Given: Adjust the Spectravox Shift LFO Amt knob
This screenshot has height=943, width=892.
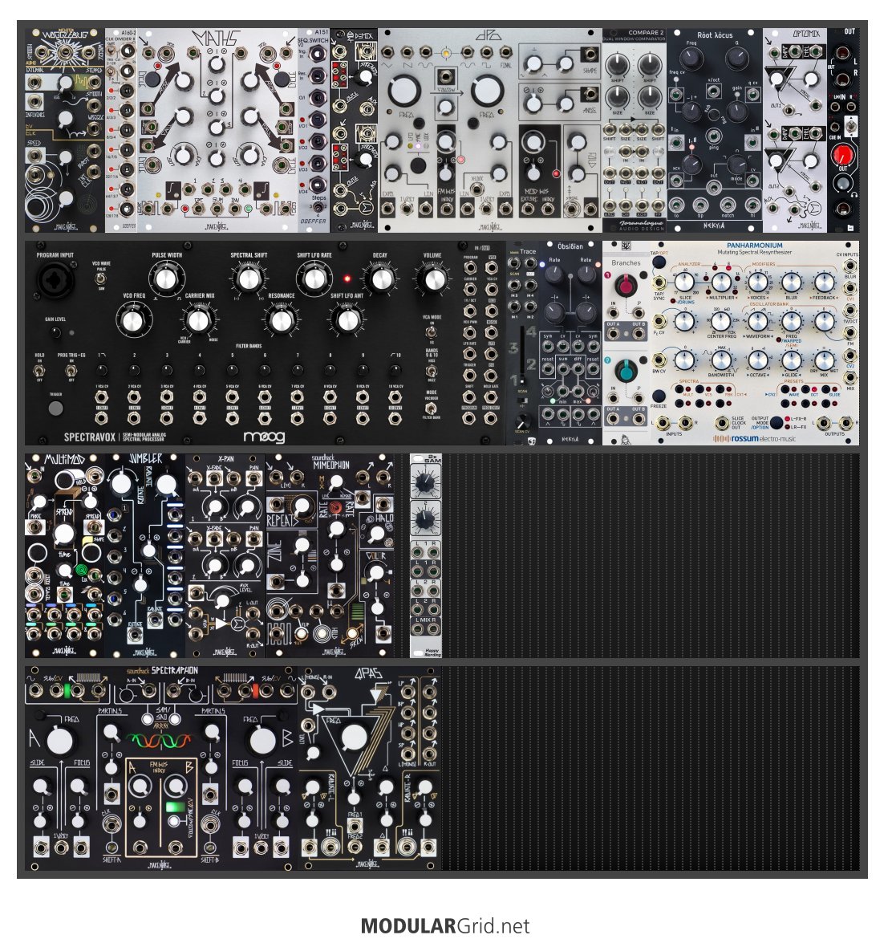Looking at the screenshot, I should click(x=347, y=320).
